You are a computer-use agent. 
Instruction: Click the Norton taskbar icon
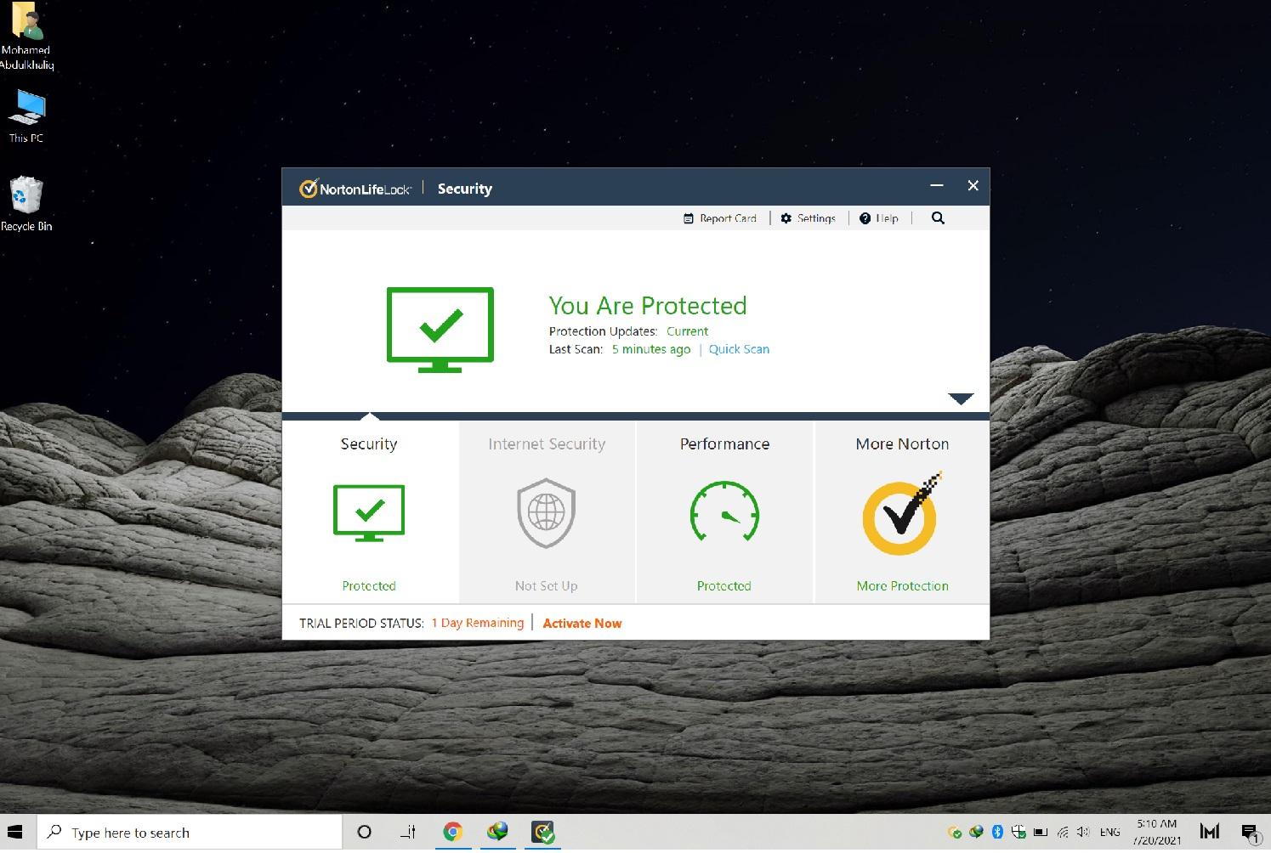point(542,833)
